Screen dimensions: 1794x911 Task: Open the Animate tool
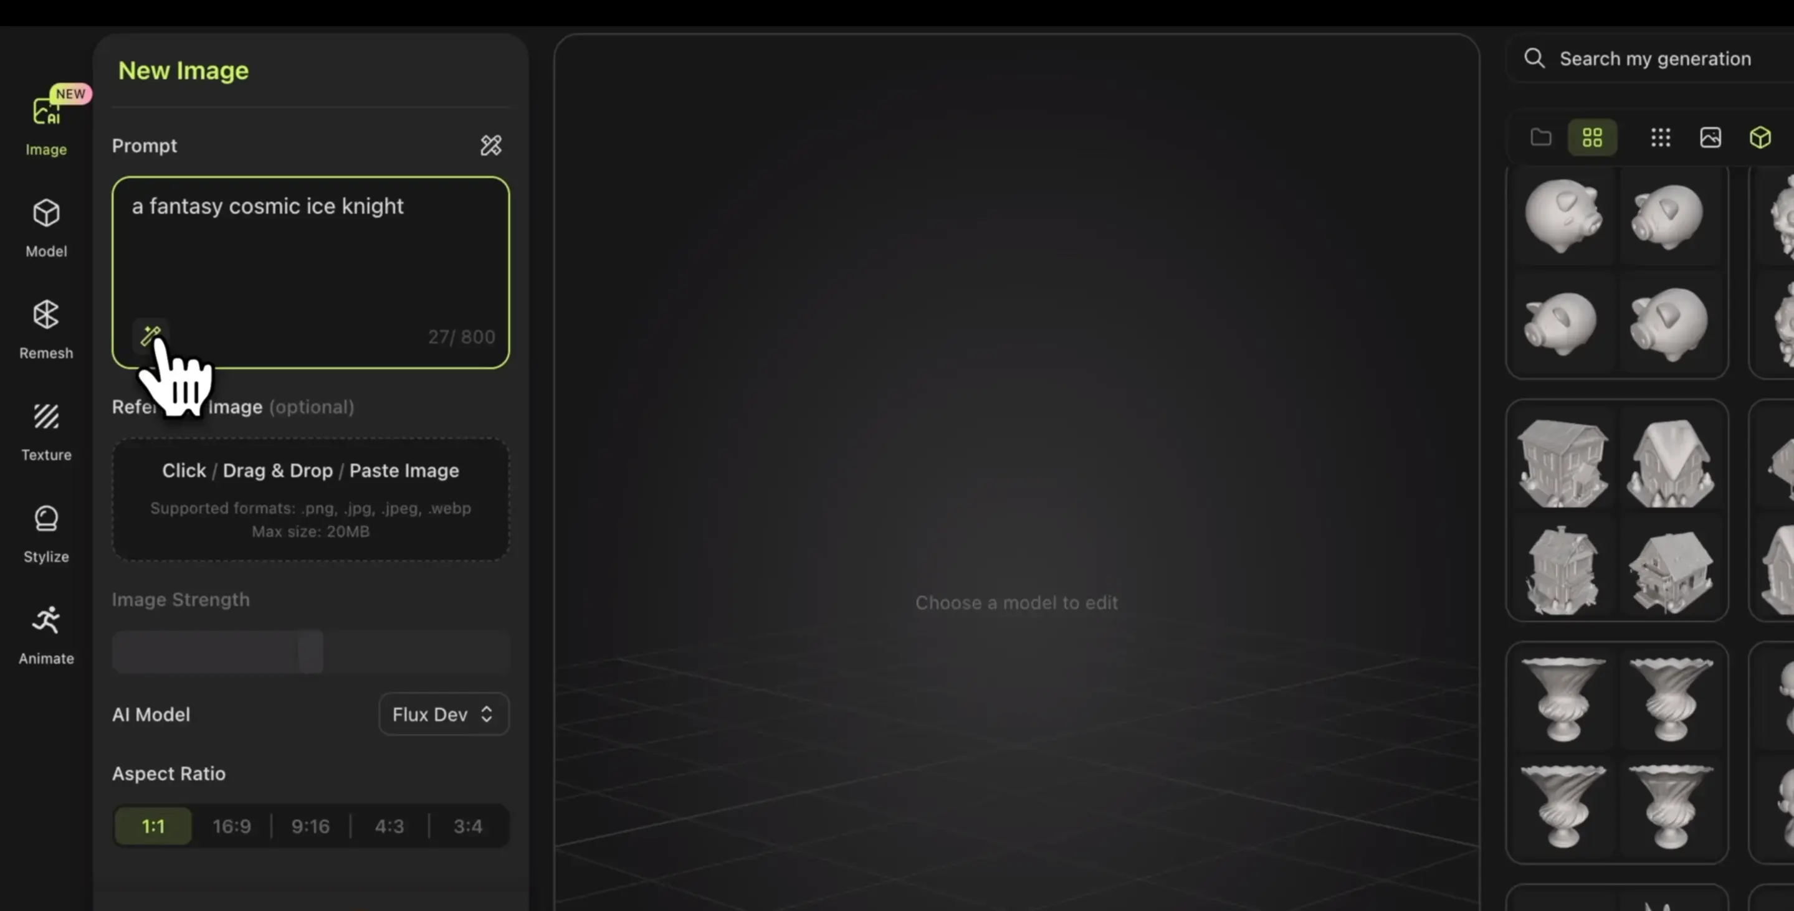point(46,634)
